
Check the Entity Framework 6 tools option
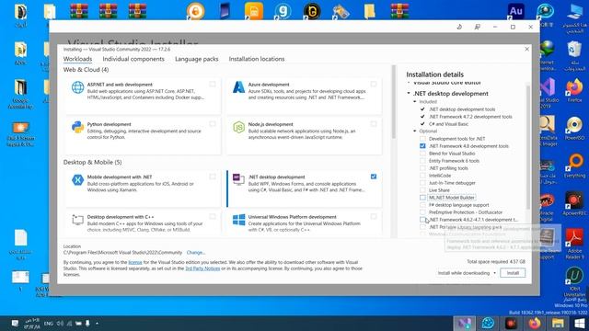click(x=422, y=161)
